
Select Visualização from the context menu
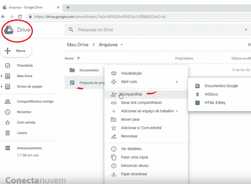tap(146, 73)
